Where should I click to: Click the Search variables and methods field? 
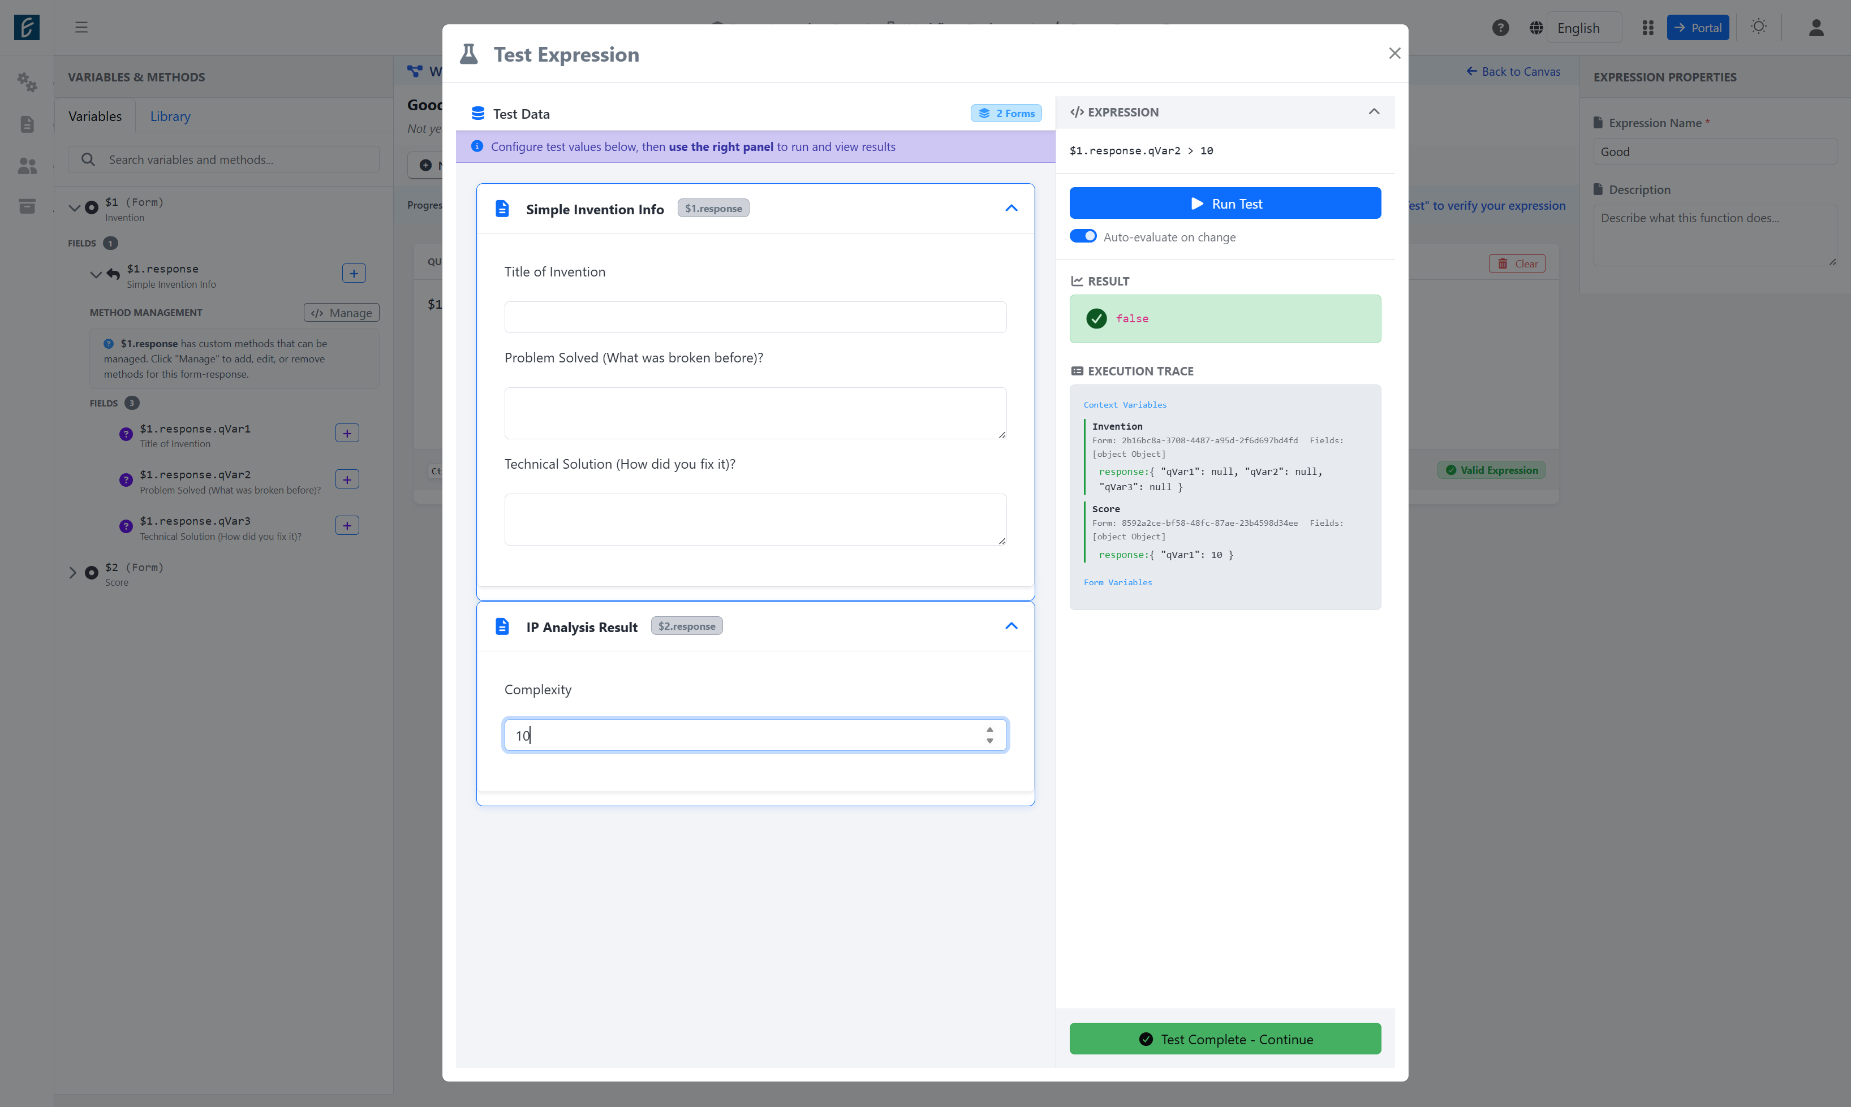[224, 159]
